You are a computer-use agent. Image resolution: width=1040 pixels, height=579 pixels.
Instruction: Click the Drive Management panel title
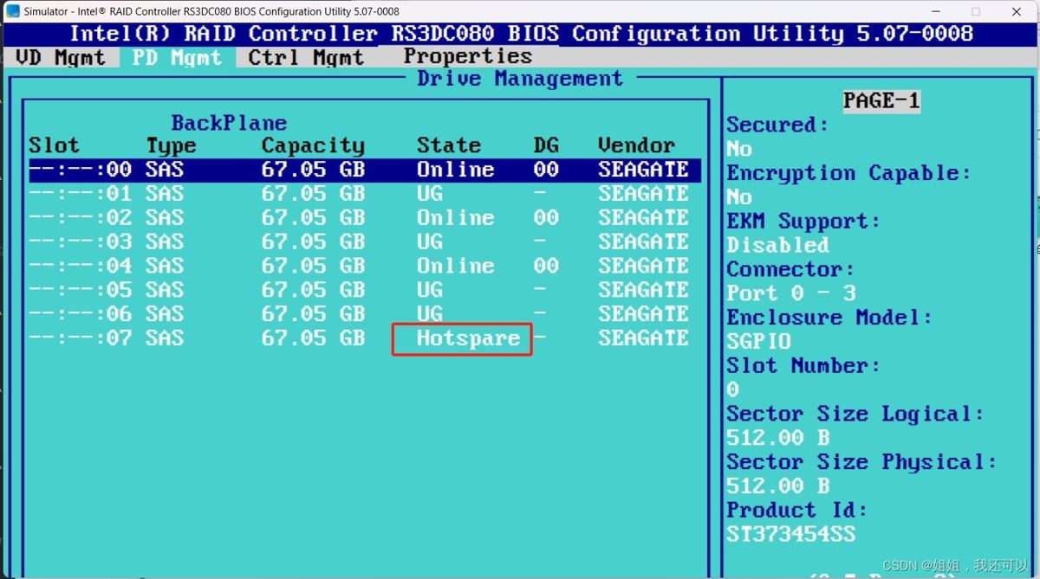[520, 79]
